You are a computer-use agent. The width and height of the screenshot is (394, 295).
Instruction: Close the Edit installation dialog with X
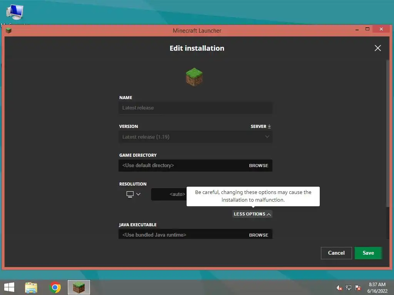point(378,48)
